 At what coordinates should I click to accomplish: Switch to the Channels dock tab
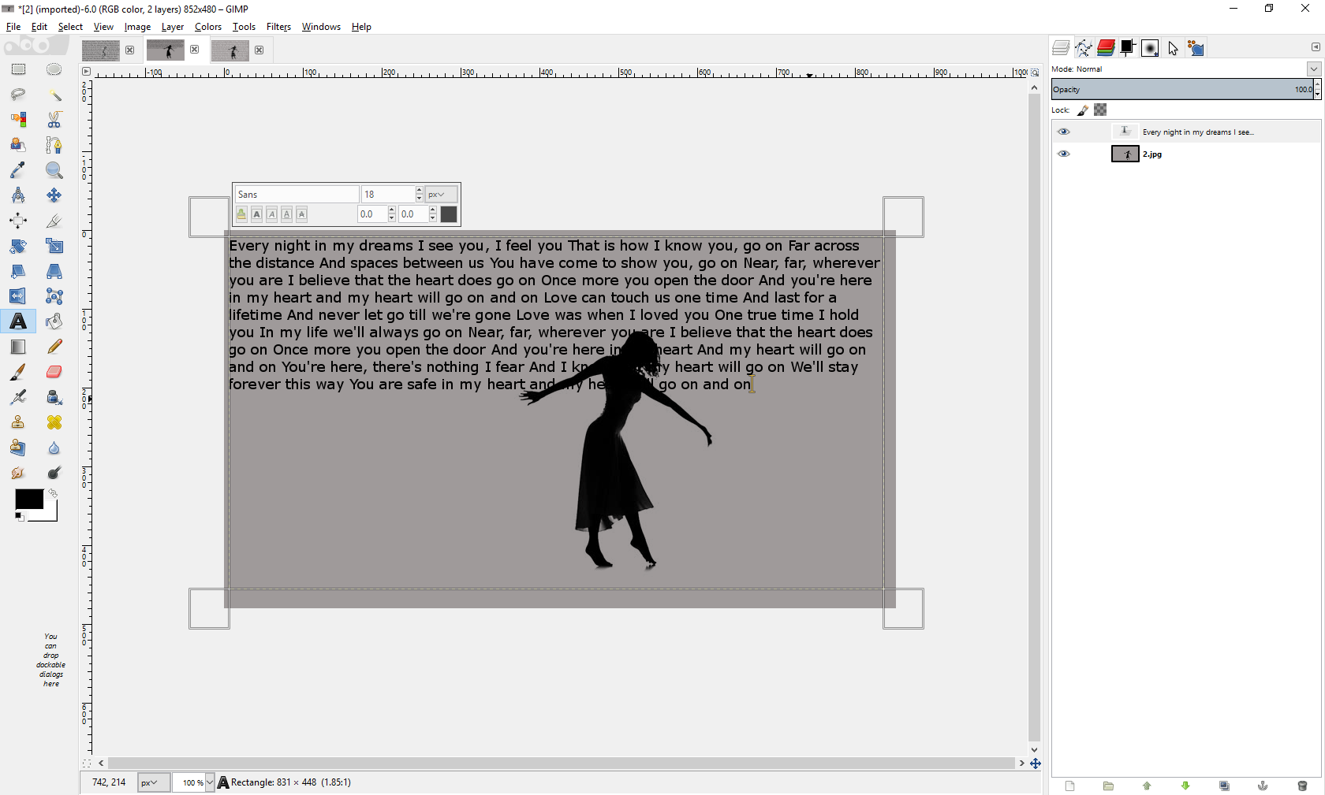(x=1106, y=48)
